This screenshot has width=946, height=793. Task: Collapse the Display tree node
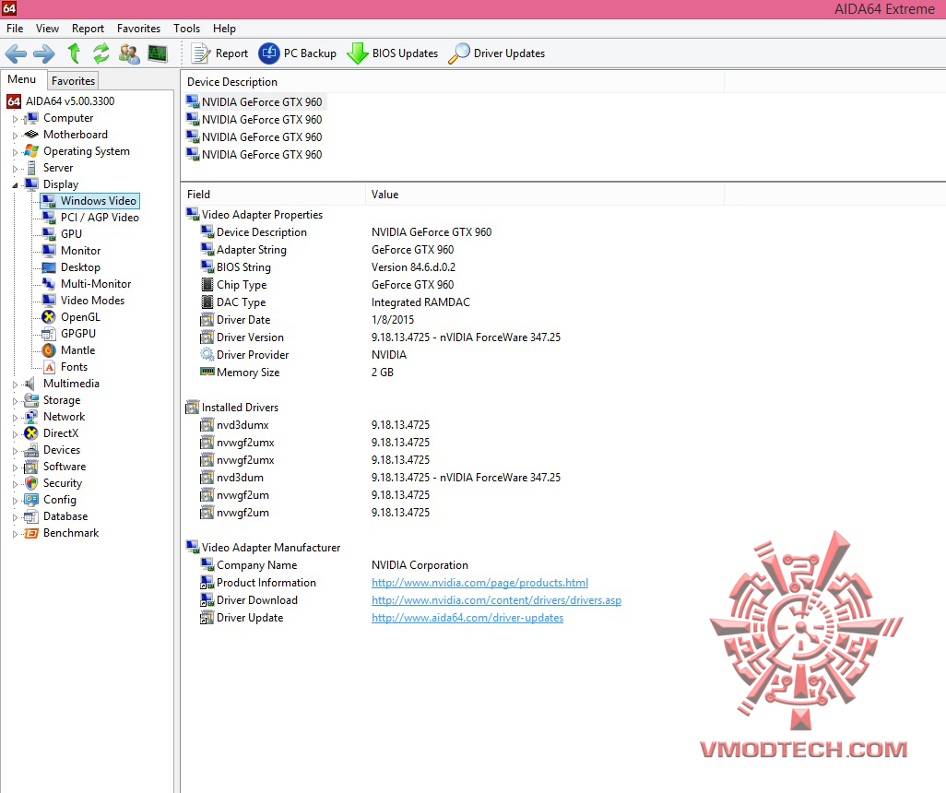[x=16, y=185]
